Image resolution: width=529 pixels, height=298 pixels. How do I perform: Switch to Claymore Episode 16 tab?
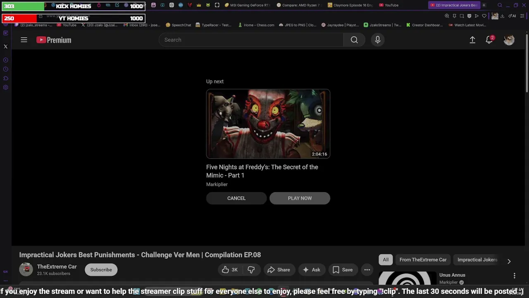pos(350,5)
